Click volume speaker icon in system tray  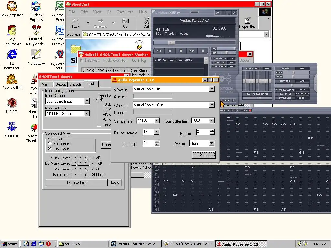(x=299, y=244)
